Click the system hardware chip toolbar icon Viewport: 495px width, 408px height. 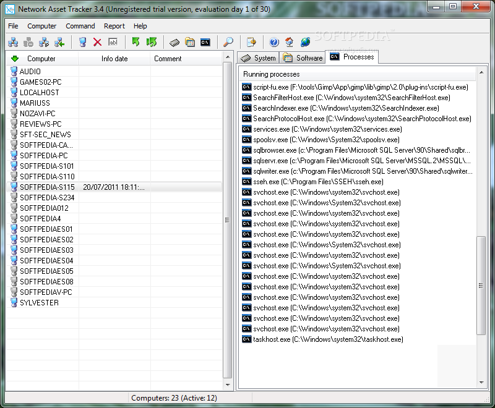point(174,42)
